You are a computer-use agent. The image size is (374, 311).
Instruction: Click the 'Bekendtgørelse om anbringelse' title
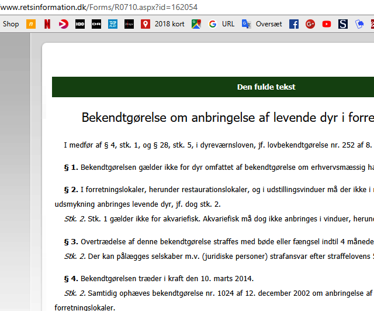click(228, 117)
